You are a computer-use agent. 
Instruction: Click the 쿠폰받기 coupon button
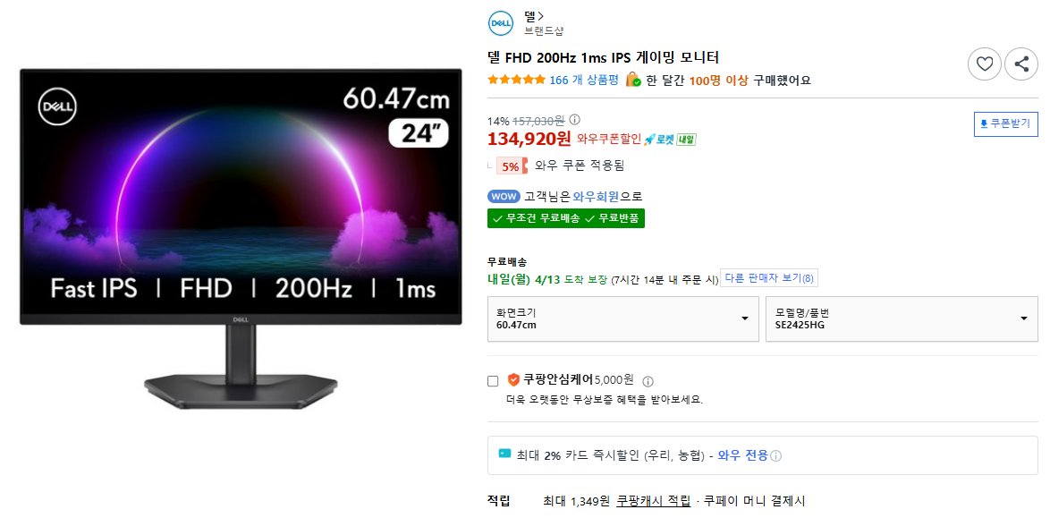(1008, 123)
